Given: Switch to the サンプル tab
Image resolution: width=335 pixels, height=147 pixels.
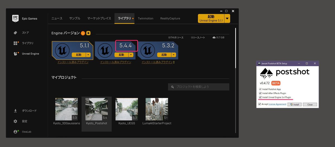Looking at the screenshot, I should point(75,18).
